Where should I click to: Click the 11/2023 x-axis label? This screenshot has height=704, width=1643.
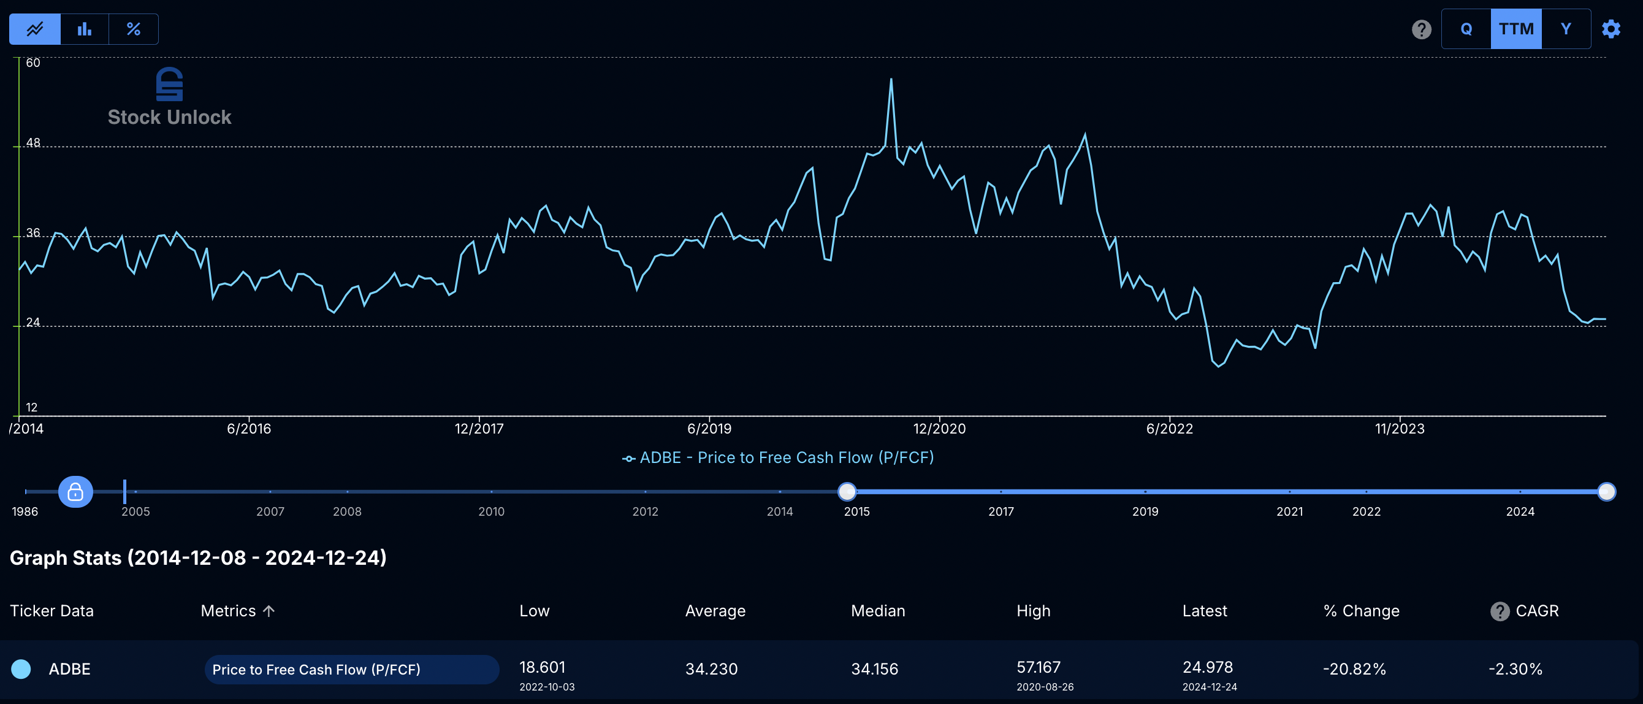tap(1400, 428)
